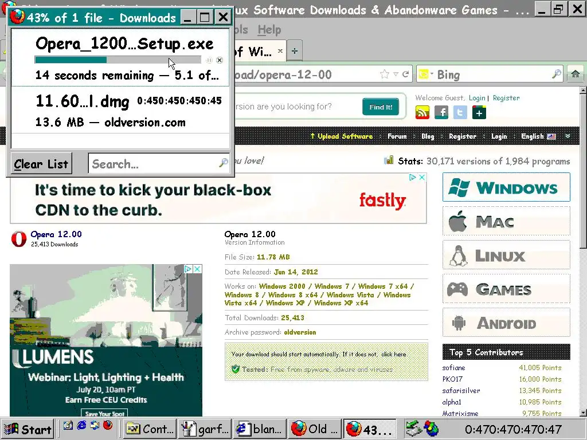This screenshot has width=587, height=440.
Task: Open the RSS feed icon
Action: point(422,112)
